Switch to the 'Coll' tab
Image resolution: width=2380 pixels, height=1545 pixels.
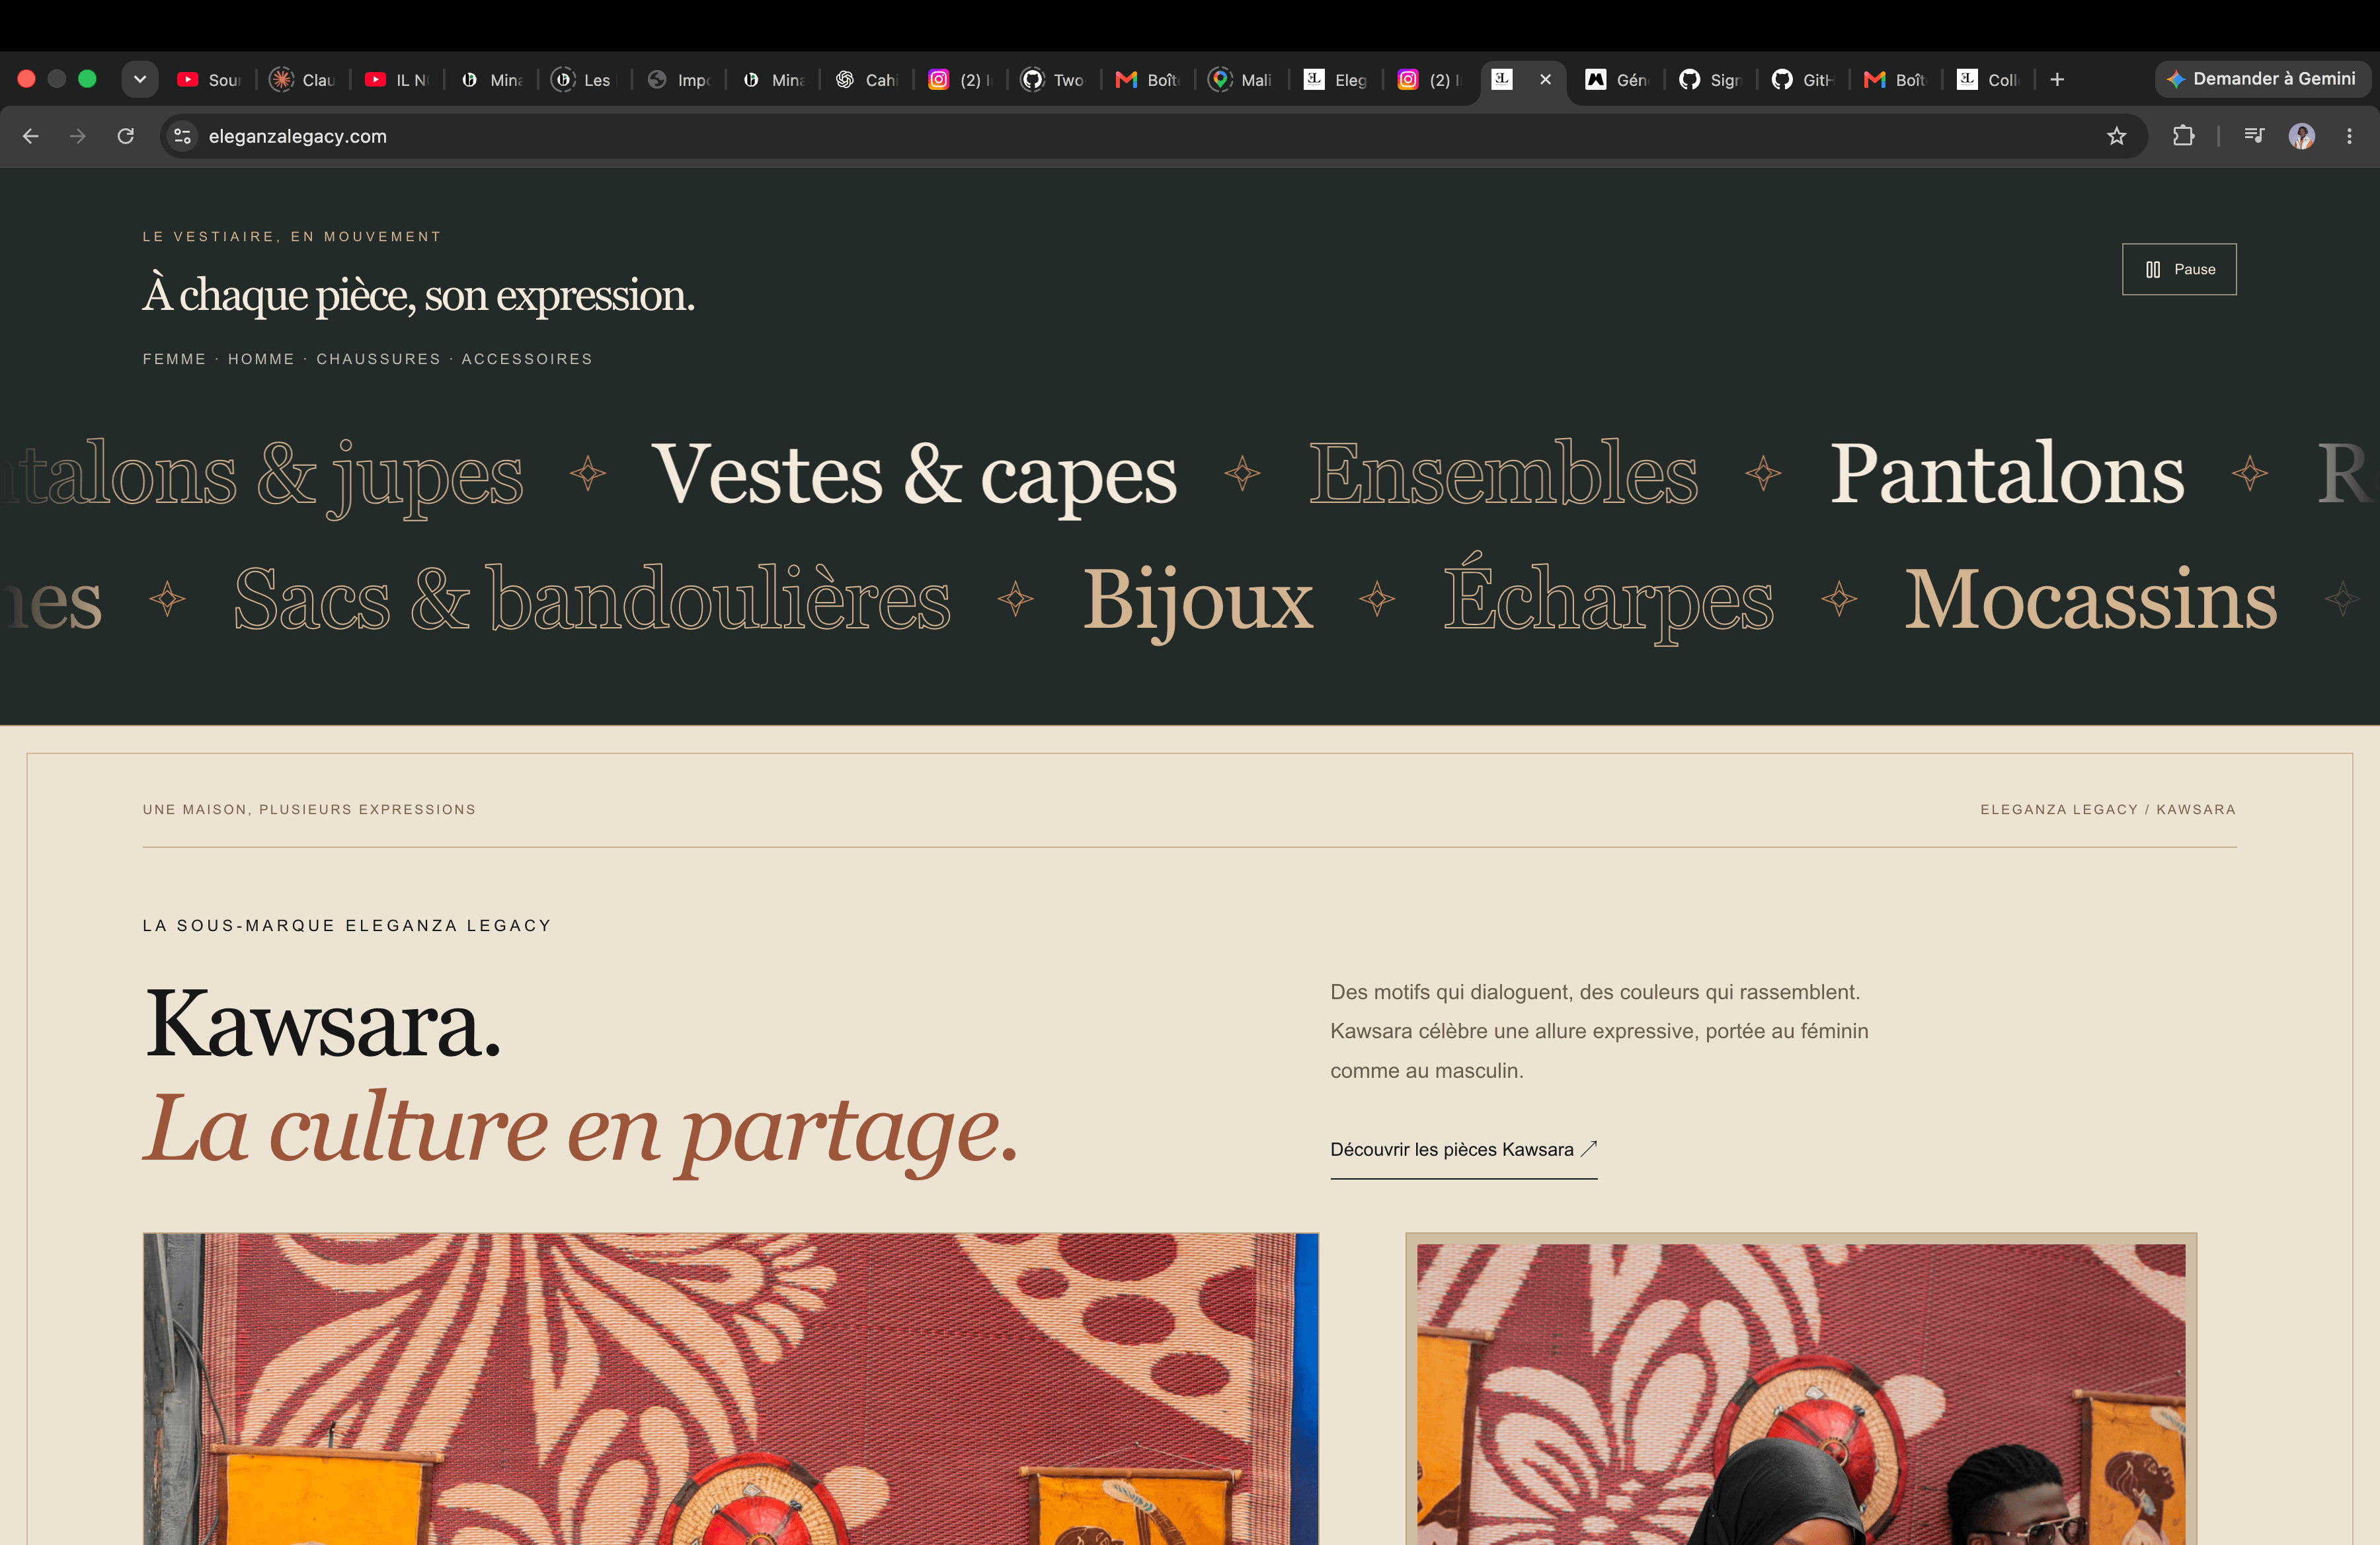click(x=1989, y=79)
